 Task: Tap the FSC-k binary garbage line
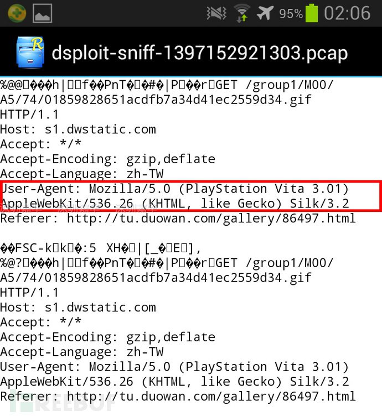point(100,248)
